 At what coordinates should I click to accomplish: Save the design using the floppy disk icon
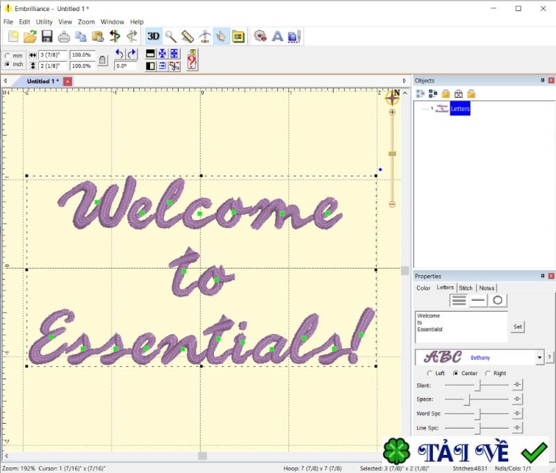pyautogui.click(x=47, y=36)
